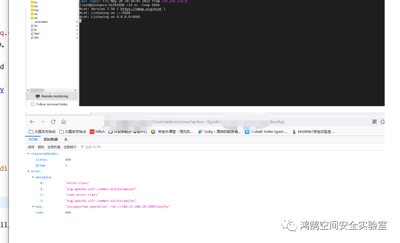400x243 pixels.
Task: Select the "root-error-class" metadata value
Action: pyautogui.click(x=82, y=195)
